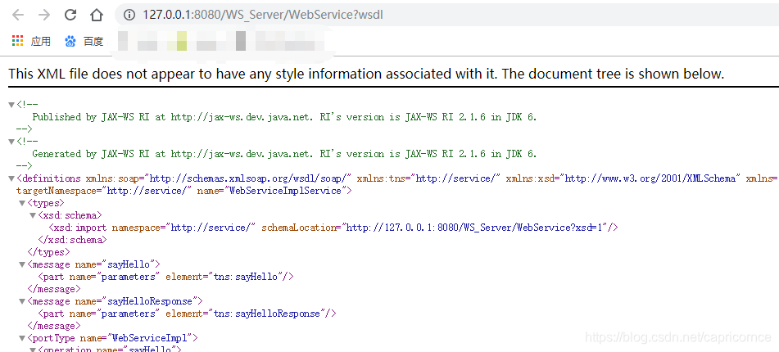The height and width of the screenshot is (352, 779).
Task: Open the 百度 bookmark
Action: (x=93, y=41)
